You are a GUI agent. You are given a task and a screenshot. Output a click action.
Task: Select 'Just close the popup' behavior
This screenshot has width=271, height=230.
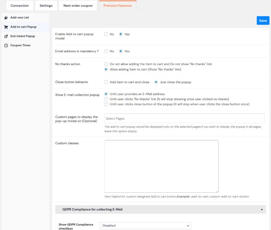pos(156,82)
